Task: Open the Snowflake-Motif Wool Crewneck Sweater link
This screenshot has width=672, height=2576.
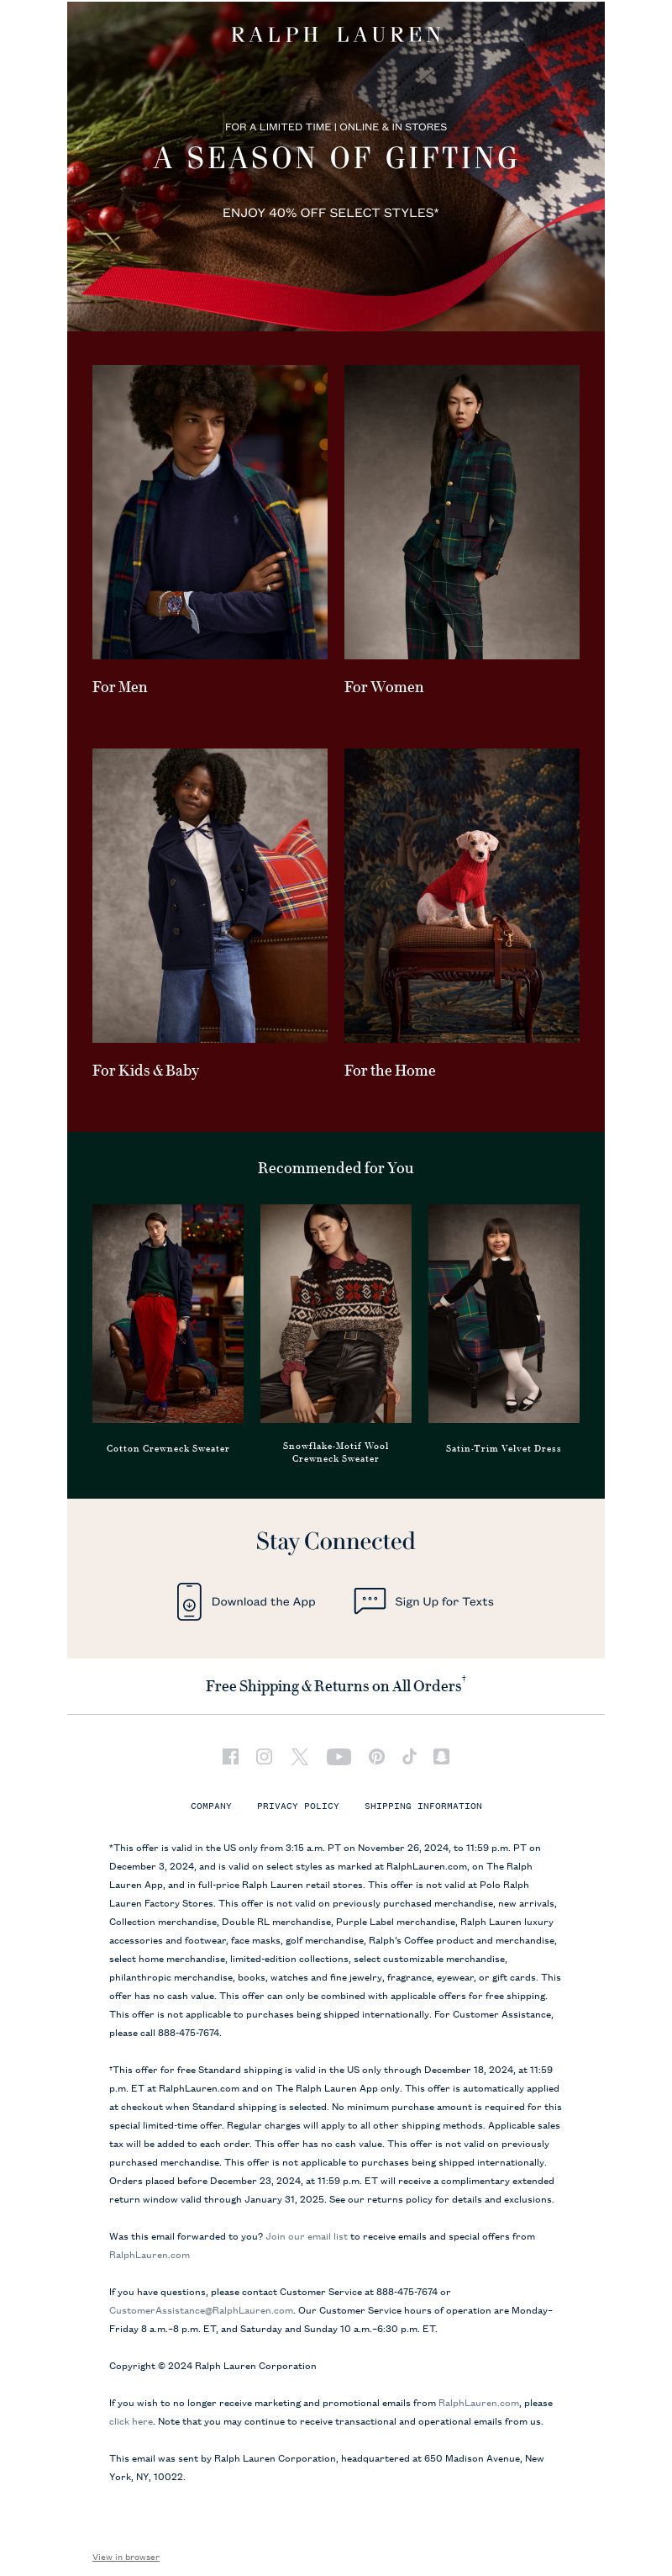Action: [335, 1452]
